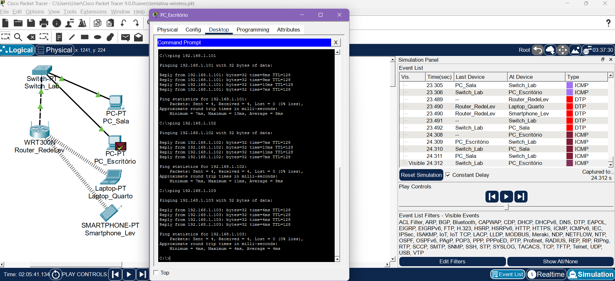Toggle the Constant Delay checkbox
The width and height of the screenshot is (615, 281).
pos(448,175)
